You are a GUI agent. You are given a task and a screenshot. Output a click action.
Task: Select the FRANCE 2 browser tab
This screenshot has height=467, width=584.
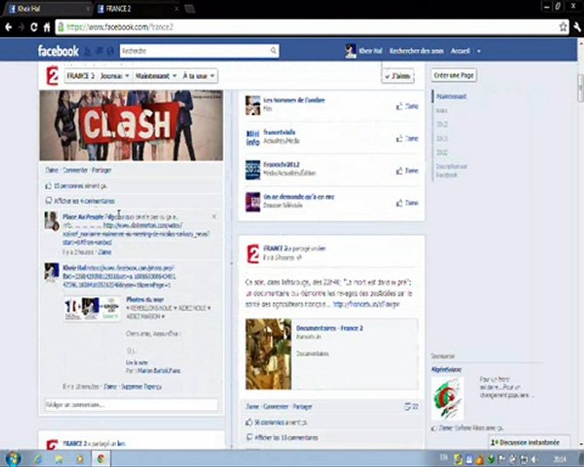point(137,8)
